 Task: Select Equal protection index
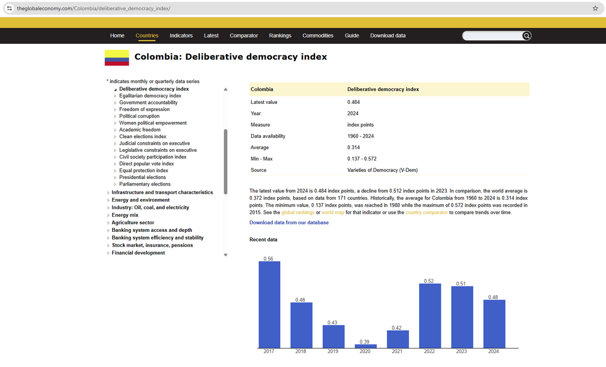pyautogui.click(x=143, y=170)
